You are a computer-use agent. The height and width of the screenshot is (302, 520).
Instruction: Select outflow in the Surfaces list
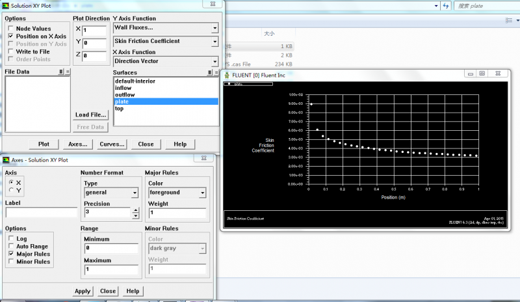125,95
